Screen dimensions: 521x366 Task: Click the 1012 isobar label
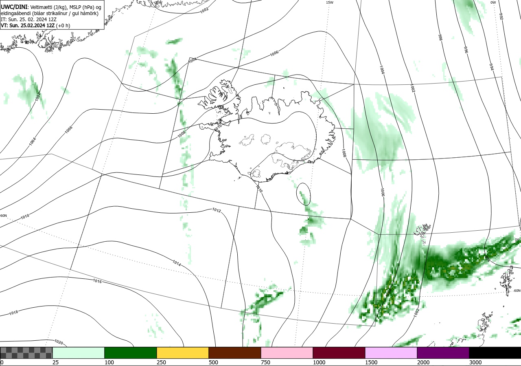click(x=217, y=210)
